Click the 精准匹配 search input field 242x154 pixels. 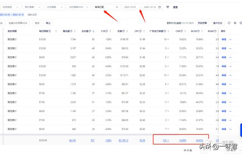click(x=106, y=7)
